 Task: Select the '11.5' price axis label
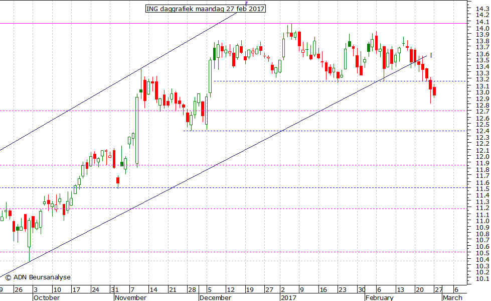click(482, 189)
